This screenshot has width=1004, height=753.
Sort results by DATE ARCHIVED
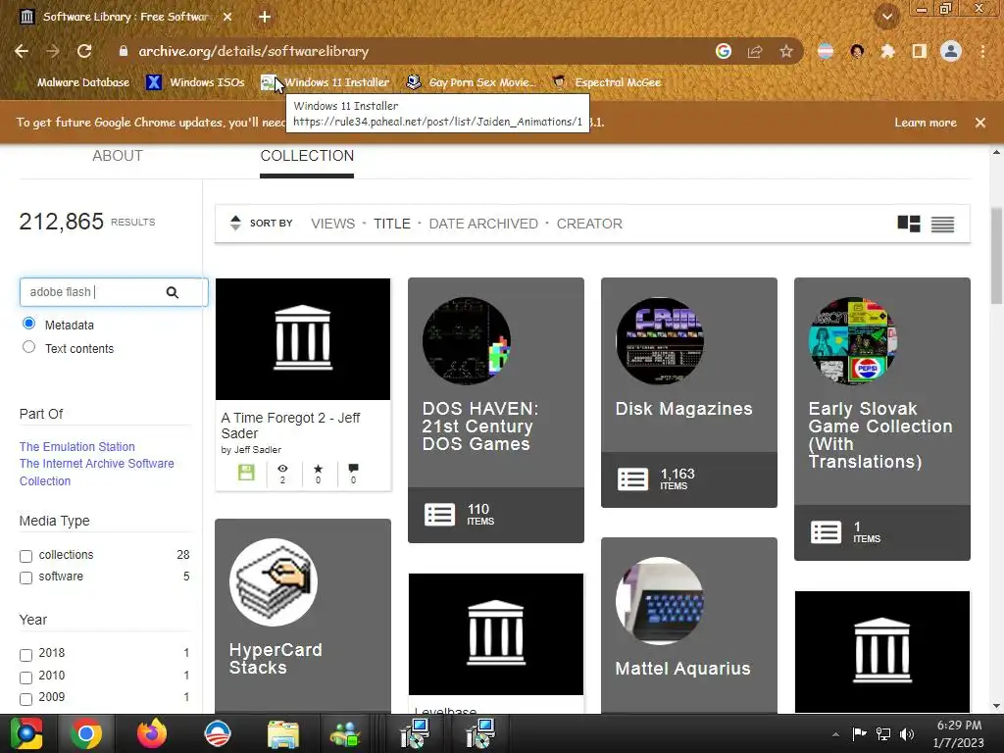[x=483, y=224]
